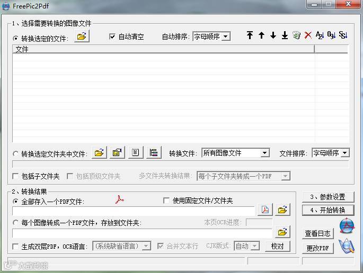
Task: Choose output PDF file with PDF icon button
Action: [265, 210]
